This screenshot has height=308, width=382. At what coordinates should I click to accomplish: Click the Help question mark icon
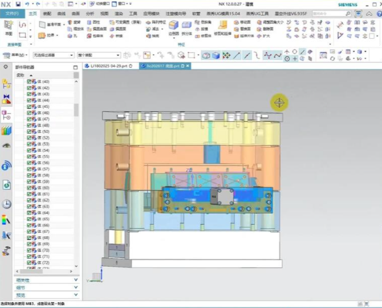pyautogui.click(x=379, y=14)
